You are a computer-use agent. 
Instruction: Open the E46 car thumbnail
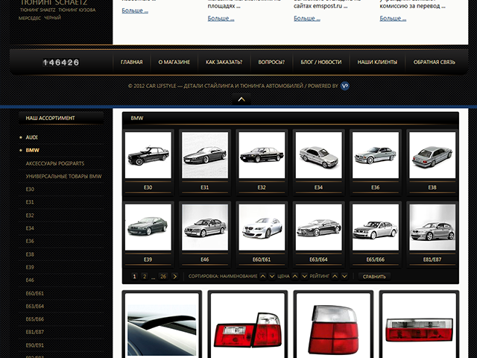[x=205, y=227]
